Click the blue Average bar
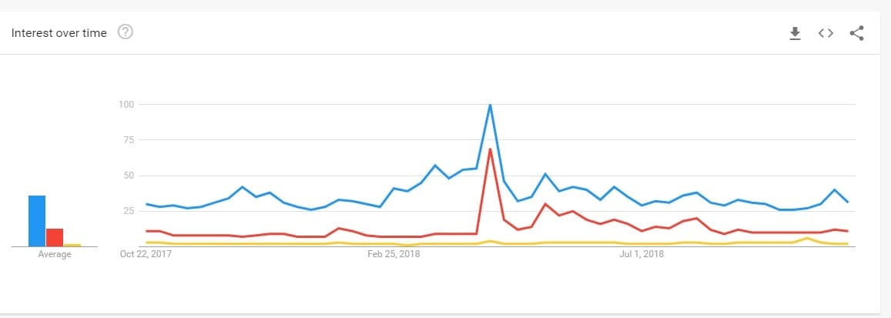 tap(37, 221)
